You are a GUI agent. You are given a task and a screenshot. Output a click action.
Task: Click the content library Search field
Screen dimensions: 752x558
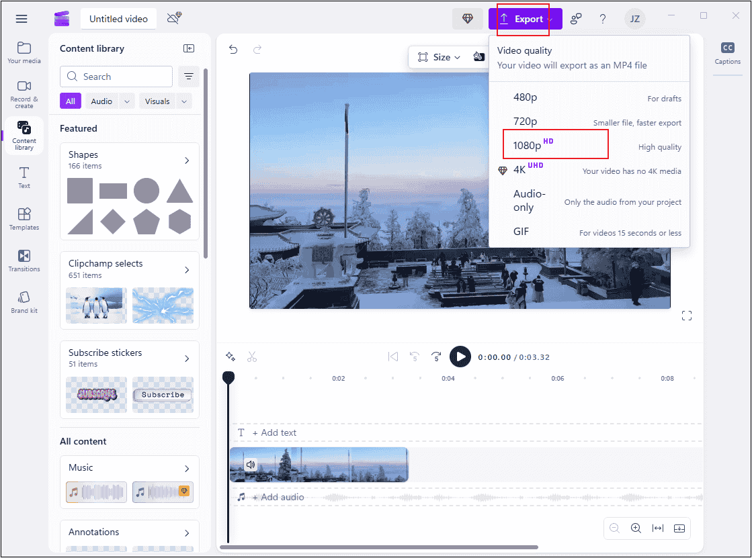click(116, 77)
